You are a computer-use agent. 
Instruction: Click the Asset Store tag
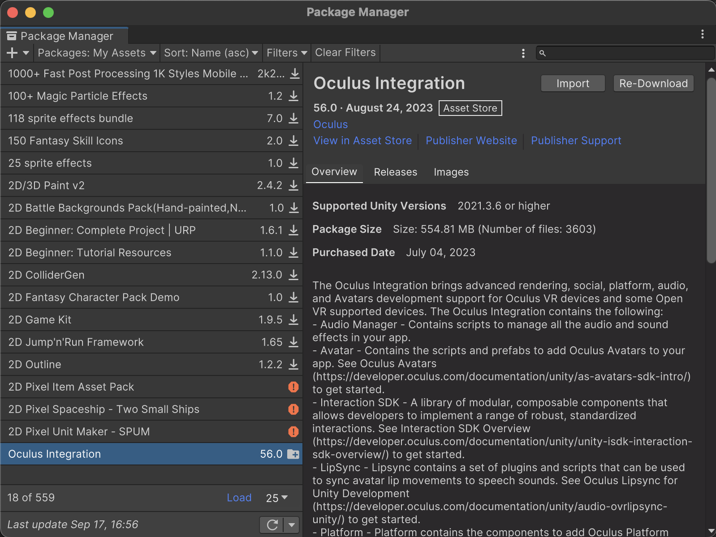click(470, 108)
